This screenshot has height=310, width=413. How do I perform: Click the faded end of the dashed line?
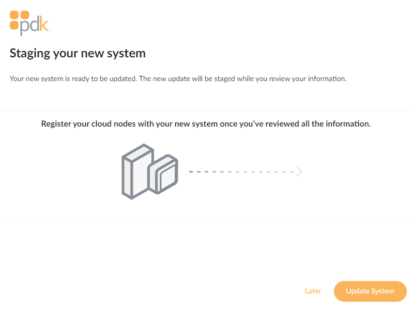pos(284,172)
